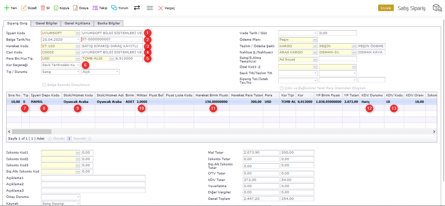This screenshot has height=206, width=445.
Task: Click the Düzelt edit icon
Action: click(x=24, y=8)
